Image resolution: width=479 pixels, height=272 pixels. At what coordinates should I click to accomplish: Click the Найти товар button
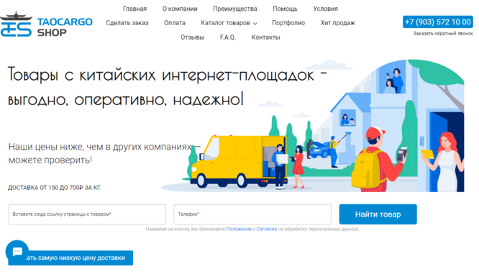point(378,214)
